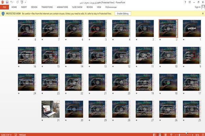
Task: Select slide 18 thumbnail
Action: pyautogui.click(x=168, y=82)
